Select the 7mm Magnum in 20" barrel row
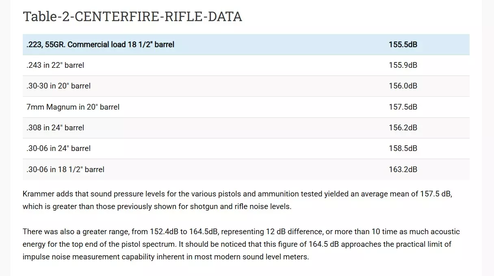494x276 pixels. click(x=246, y=107)
